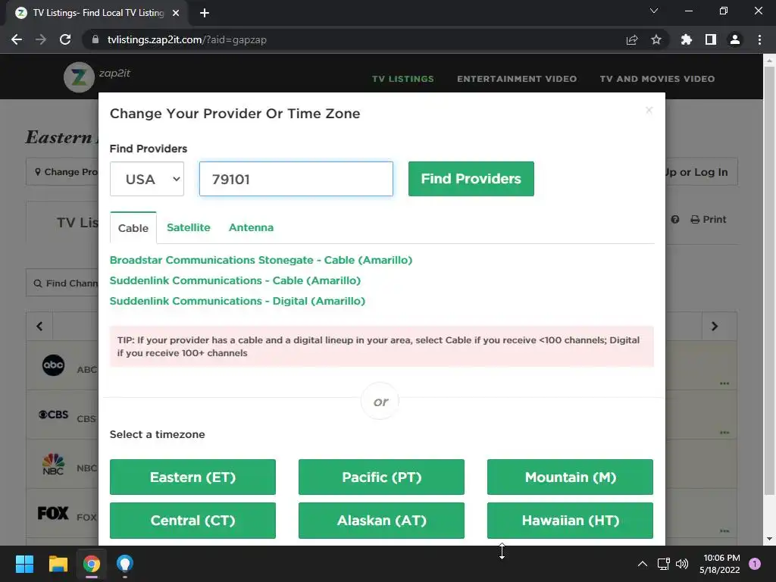Select Hawaiian (HT) timezone
776x582 pixels.
click(570, 521)
